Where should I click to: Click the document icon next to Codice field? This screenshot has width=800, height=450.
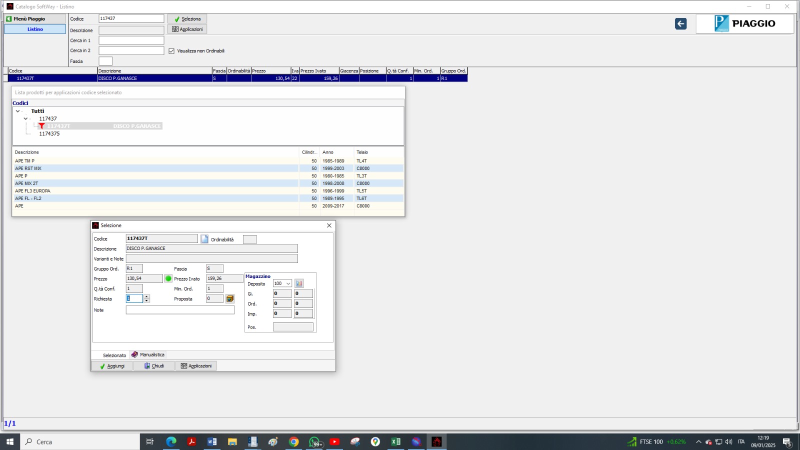[204, 239]
